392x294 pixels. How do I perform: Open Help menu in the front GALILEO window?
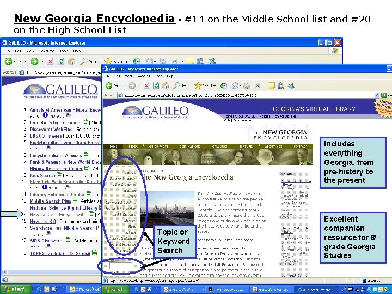(170, 76)
